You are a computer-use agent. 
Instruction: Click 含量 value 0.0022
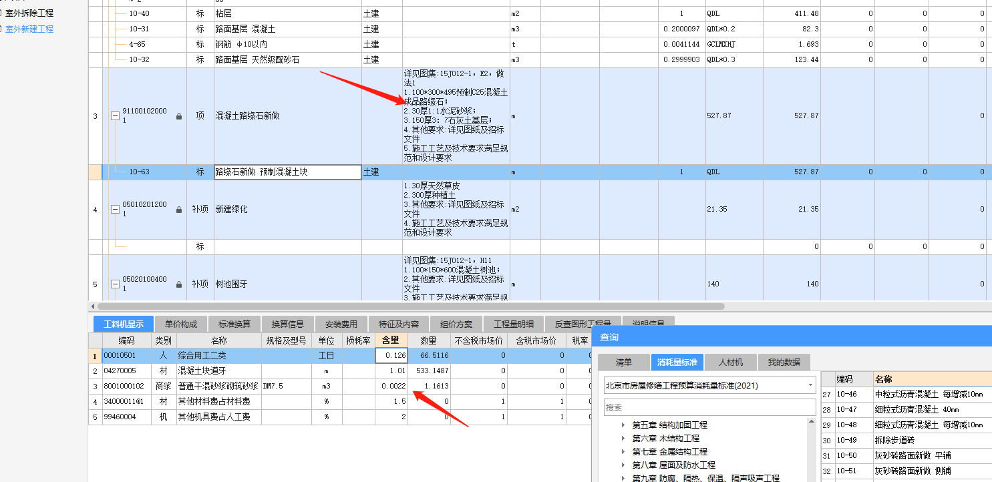pyautogui.click(x=391, y=386)
